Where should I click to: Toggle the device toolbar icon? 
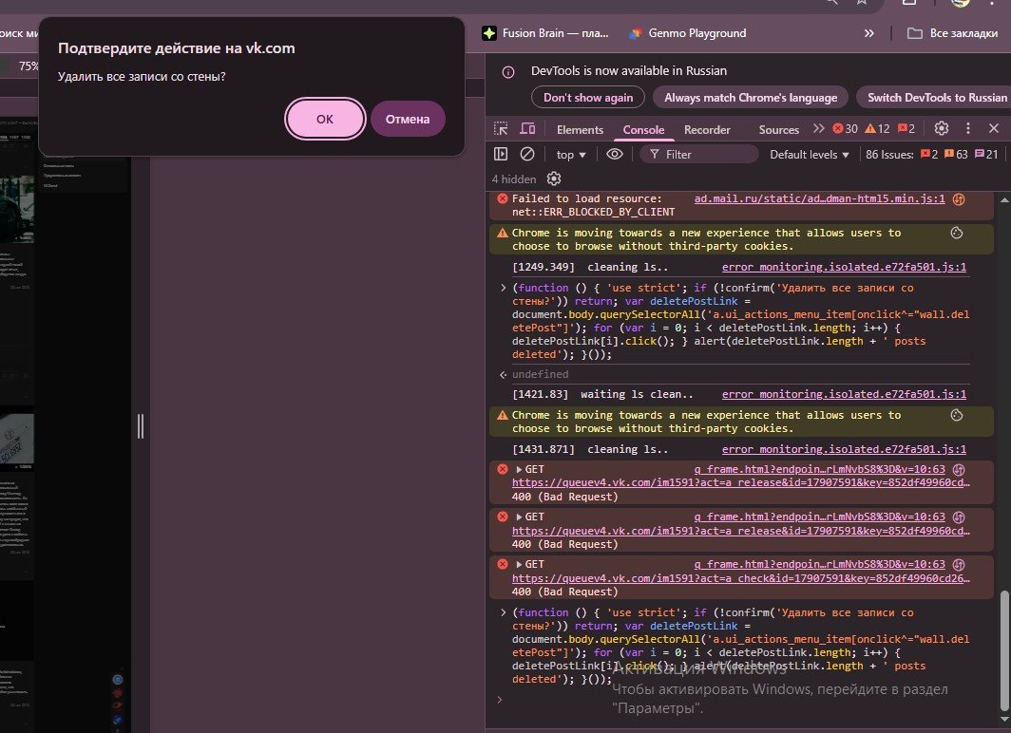(527, 129)
